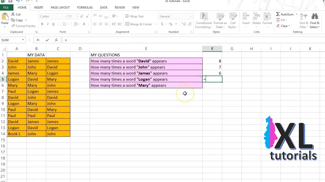The width and height of the screenshot is (325, 182).
Task: Toggle Bold formatting
Action: (42, 24)
